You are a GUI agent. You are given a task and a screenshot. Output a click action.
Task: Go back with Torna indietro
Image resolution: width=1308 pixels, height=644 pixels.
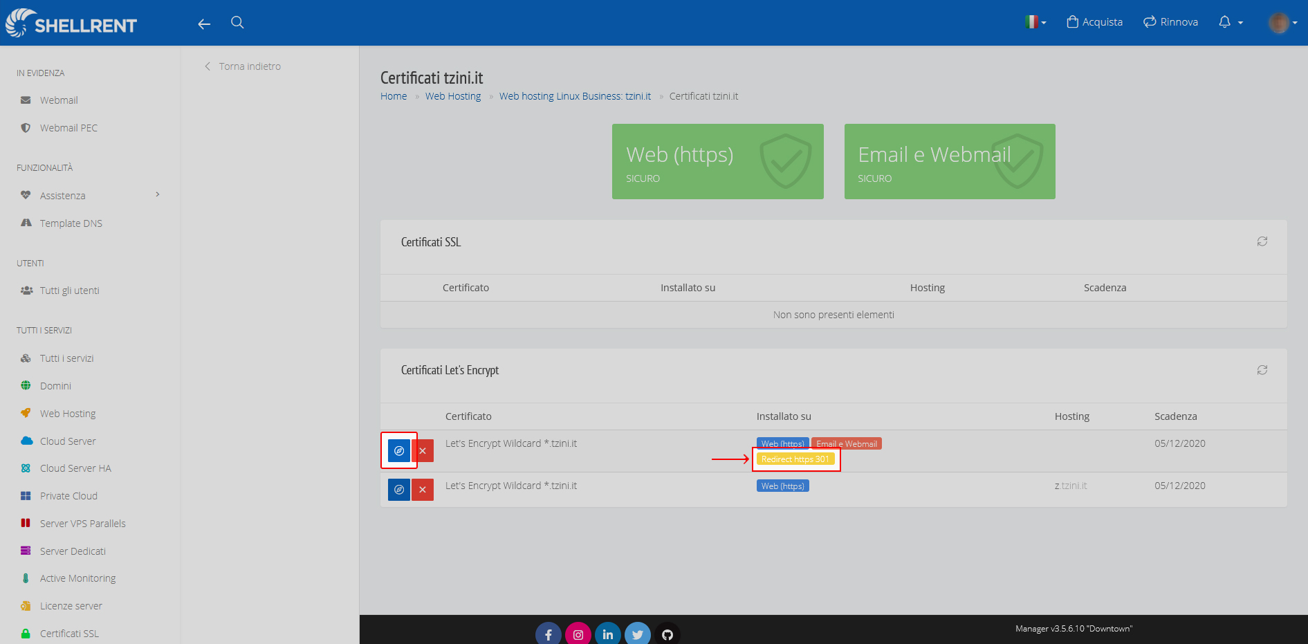coord(243,66)
